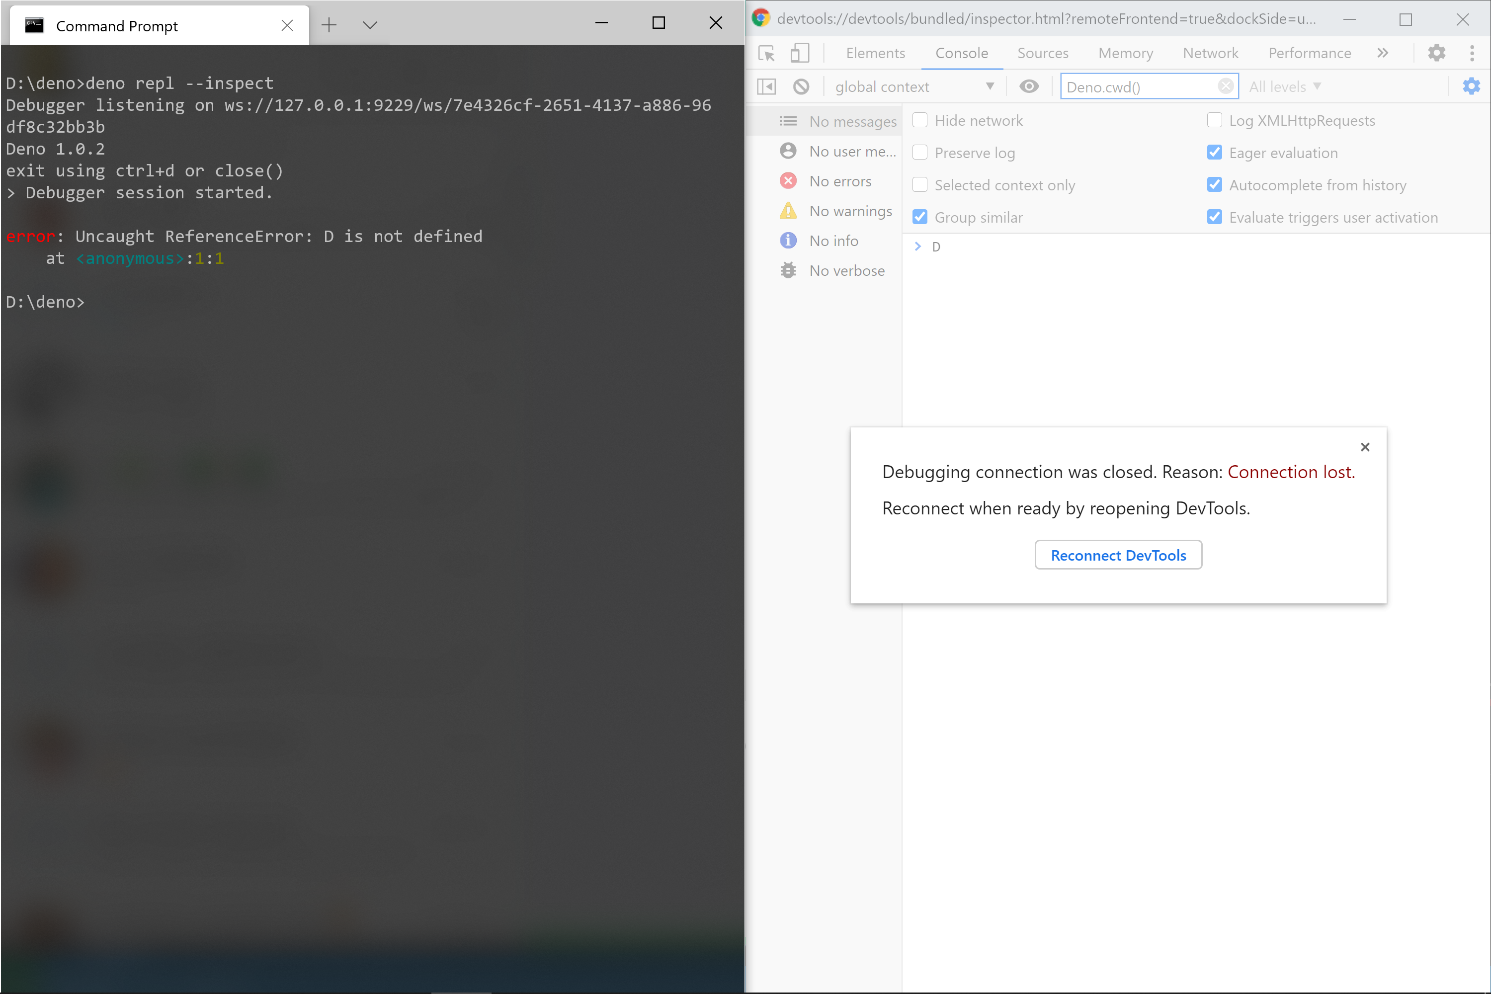Check the Preserve log option

pyautogui.click(x=920, y=153)
